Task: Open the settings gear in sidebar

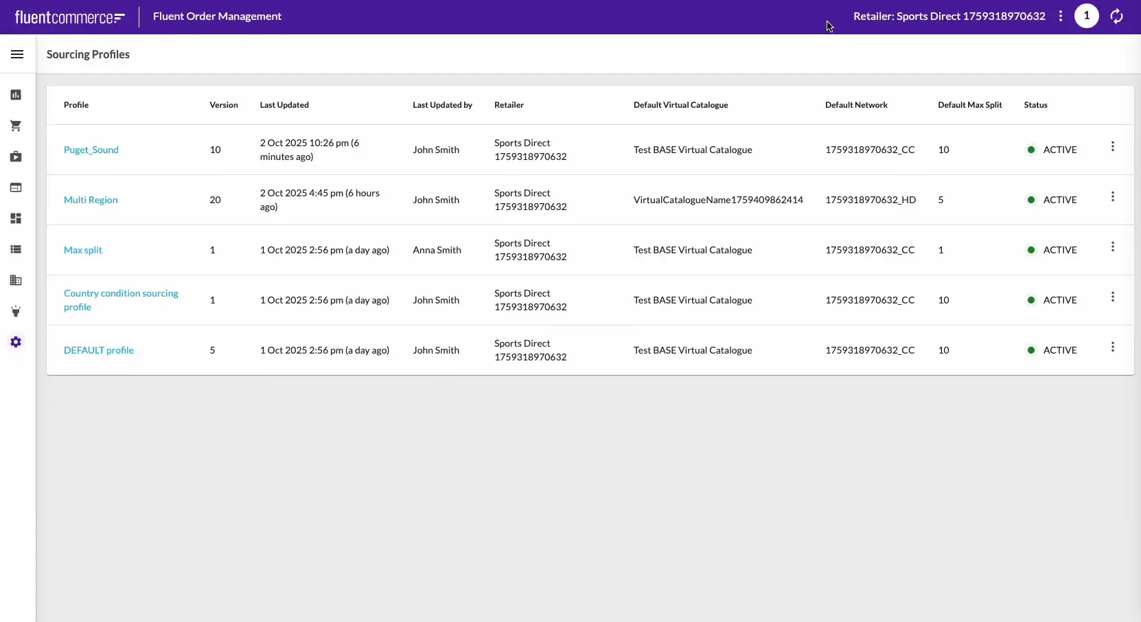Action: (x=16, y=342)
